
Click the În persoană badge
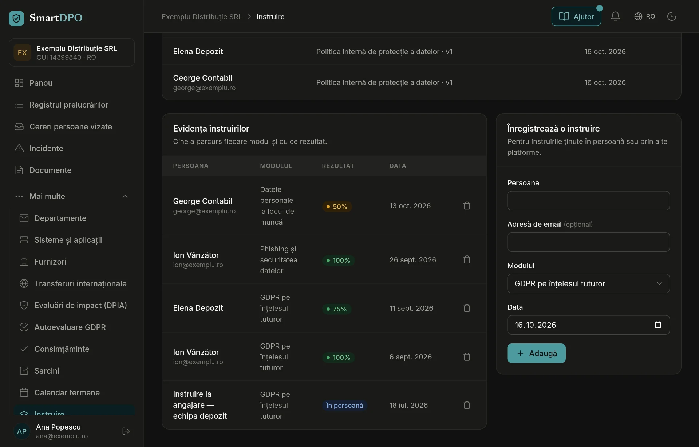click(x=344, y=405)
